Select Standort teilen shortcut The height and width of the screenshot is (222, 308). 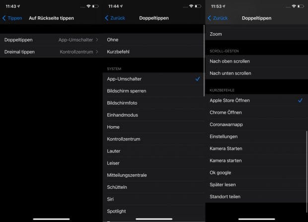(256, 197)
